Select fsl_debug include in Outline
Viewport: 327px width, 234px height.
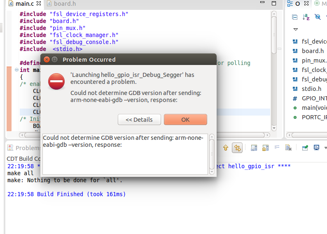point(310,79)
